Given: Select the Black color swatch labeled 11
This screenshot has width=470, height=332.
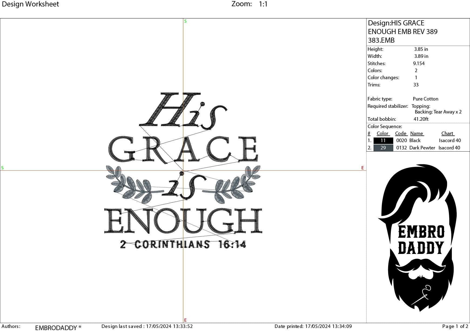Looking at the screenshot, I should coord(383,140).
